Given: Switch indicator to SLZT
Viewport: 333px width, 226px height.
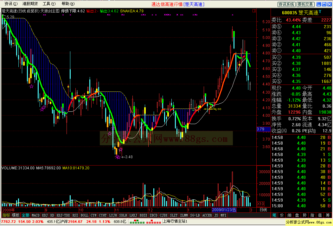Looking at the screenshot, I should pos(174,215).
